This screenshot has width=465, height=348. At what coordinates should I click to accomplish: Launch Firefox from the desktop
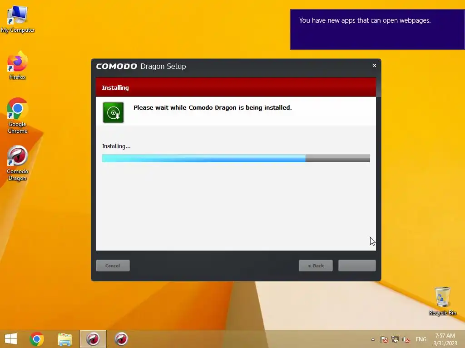pyautogui.click(x=18, y=66)
